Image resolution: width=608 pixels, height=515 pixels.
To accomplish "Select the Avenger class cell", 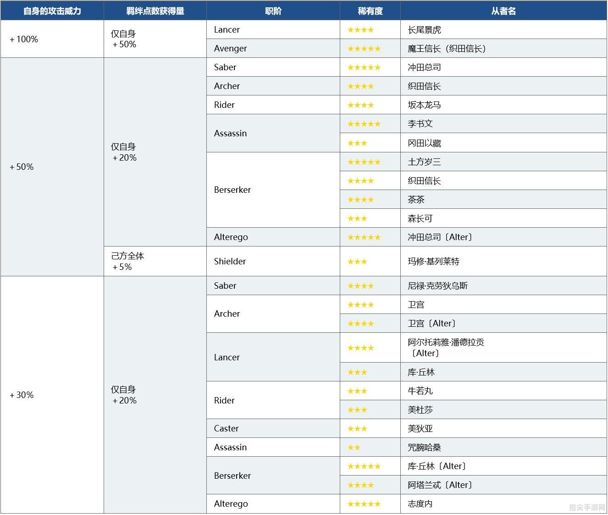I will pyautogui.click(x=273, y=48).
